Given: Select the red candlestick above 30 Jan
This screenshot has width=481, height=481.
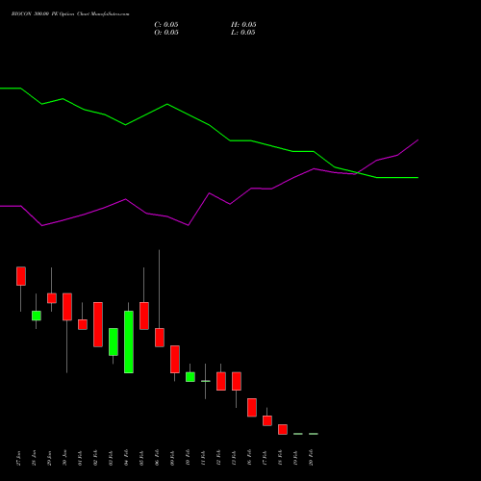Looking at the screenshot, I should 67,307.
